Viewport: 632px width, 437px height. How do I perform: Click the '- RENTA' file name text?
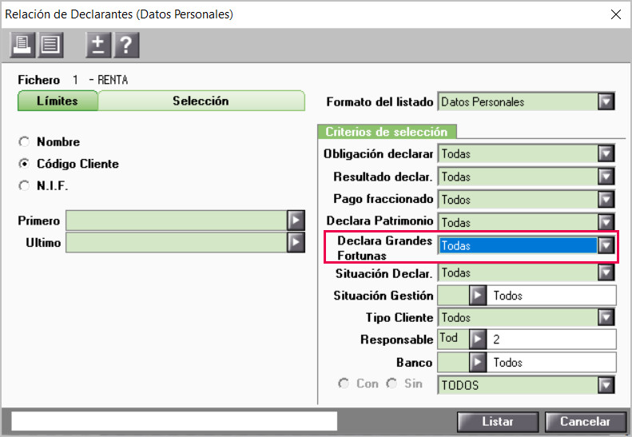pyautogui.click(x=109, y=80)
